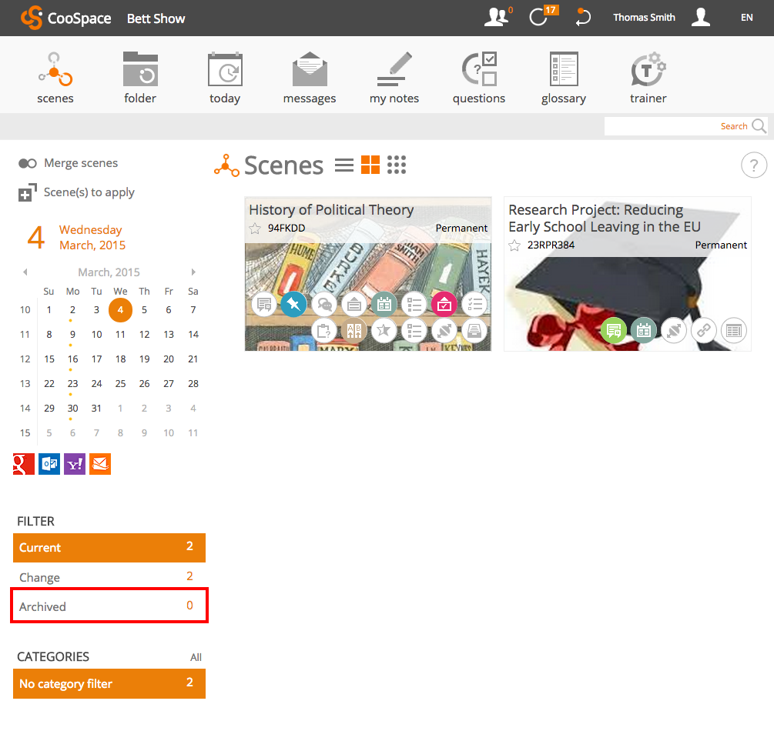Open the half-star rating icon on History of Political Theory
This screenshot has width=774, height=741.
(x=384, y=331)
